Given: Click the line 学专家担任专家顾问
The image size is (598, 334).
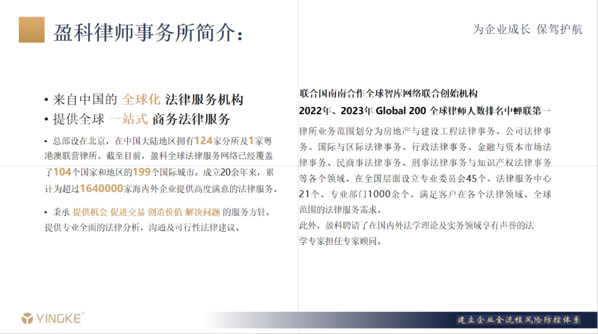Looking at the screenshot, I should point(341,241).
